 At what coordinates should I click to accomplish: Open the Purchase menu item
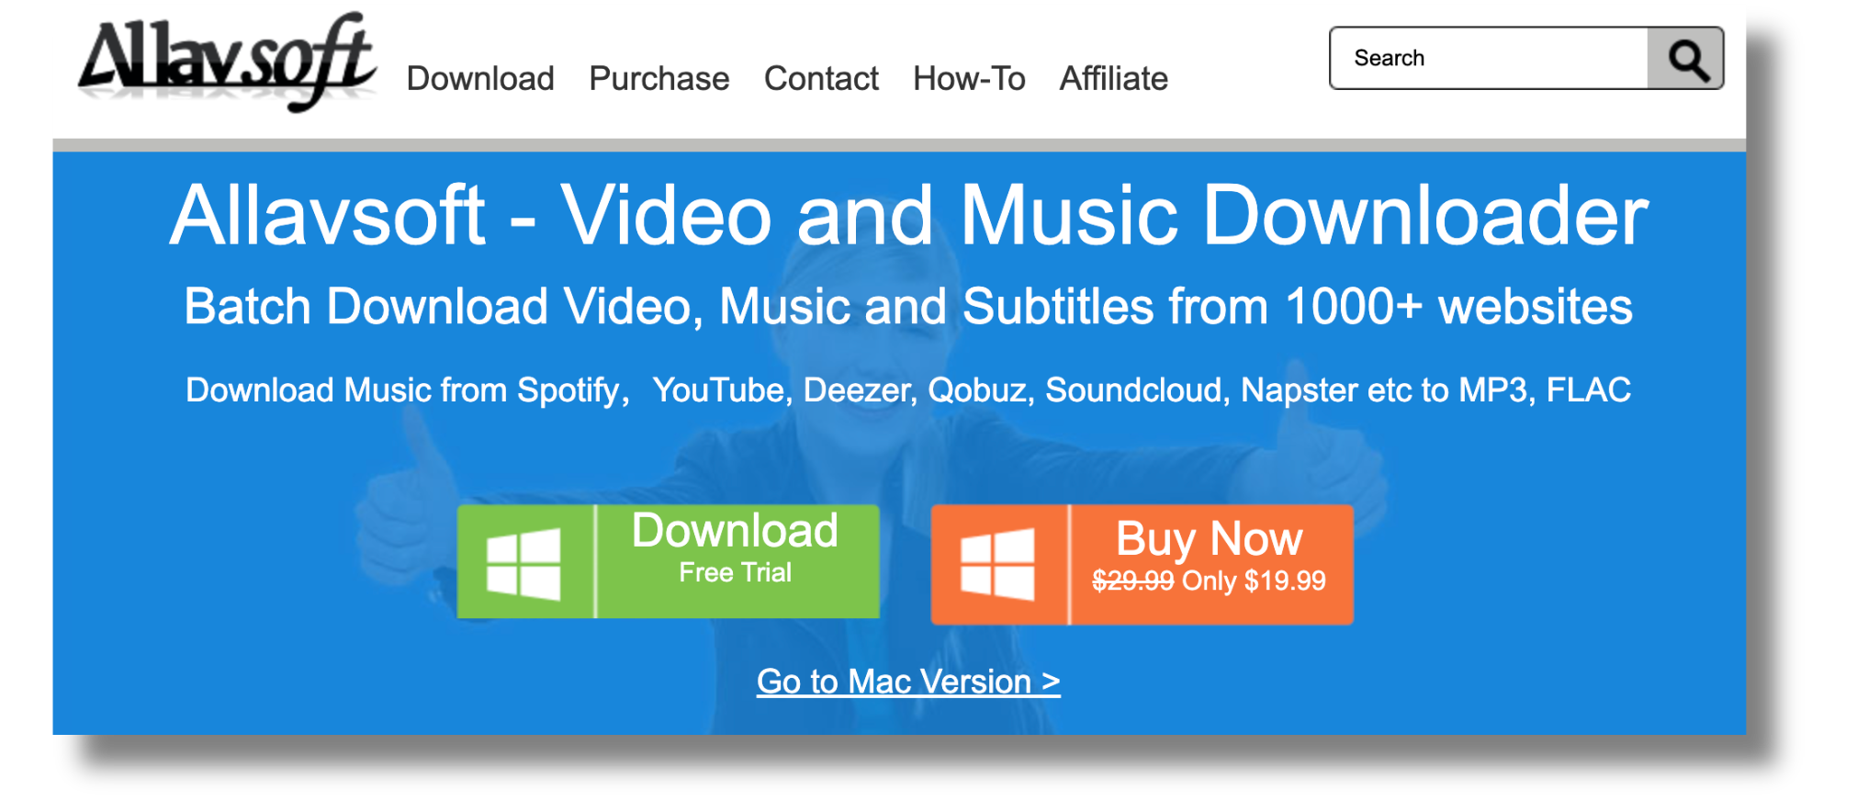pos(659,79)
